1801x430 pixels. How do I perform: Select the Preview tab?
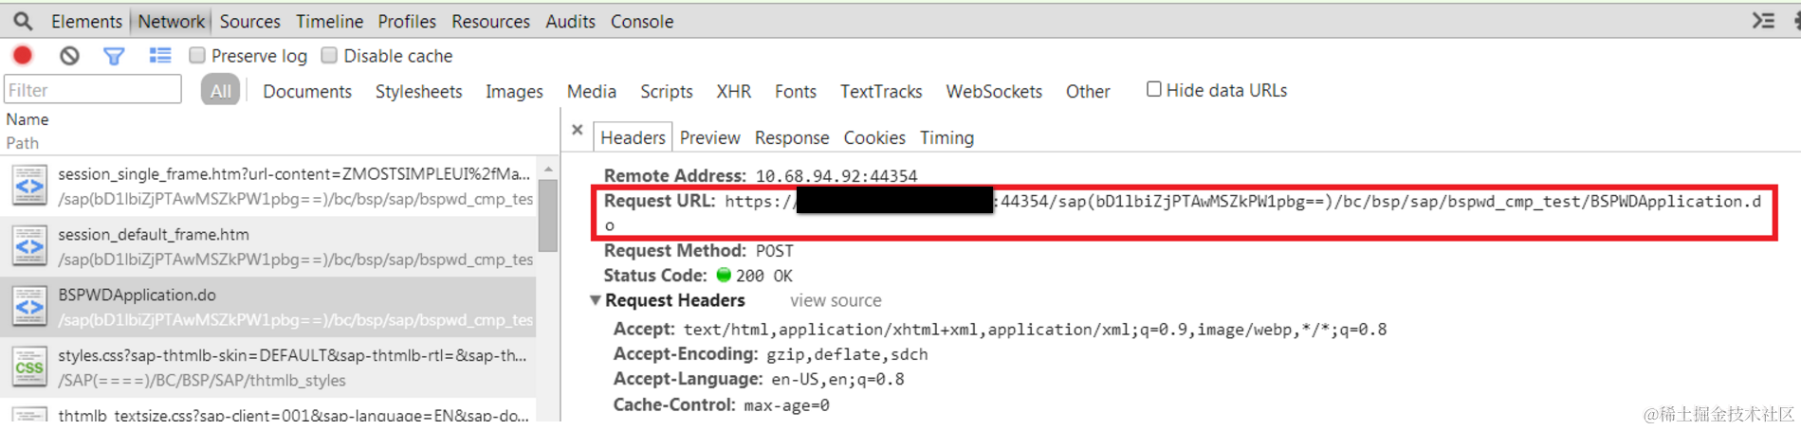click(709, 137)
